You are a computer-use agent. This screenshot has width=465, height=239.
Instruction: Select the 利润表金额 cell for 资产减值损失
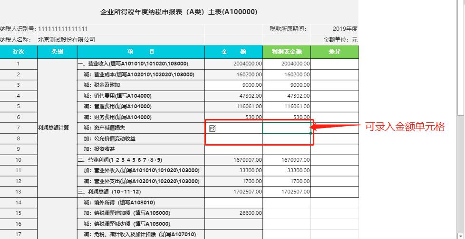[x=287, y=128]
